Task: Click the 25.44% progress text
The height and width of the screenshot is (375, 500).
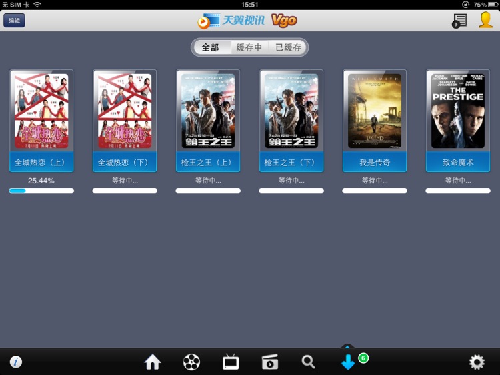Action: coord(41,181)
